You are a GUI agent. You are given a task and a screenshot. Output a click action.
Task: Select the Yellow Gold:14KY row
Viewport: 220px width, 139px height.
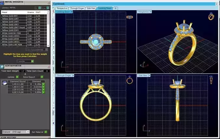pos(24,21)
